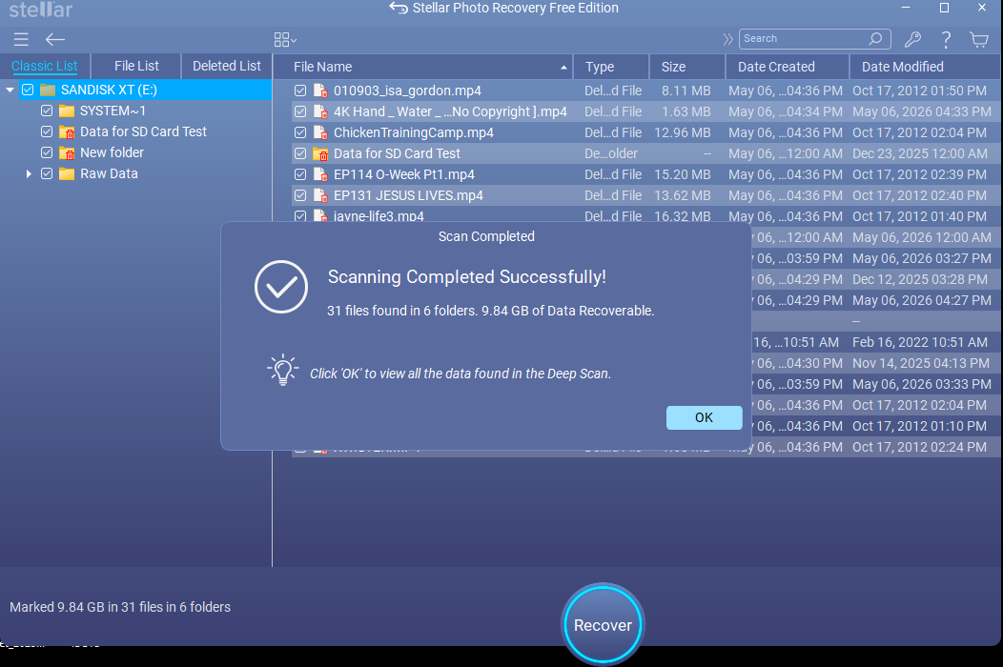Click 'Scanning Completed Successfully!' text
Screen dimensions: 1003x667
[467, 277]
